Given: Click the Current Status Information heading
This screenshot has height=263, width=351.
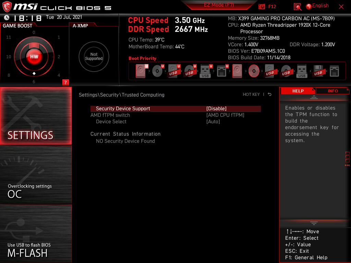Looking at the screenshot, I should click(x=125, y=134).
